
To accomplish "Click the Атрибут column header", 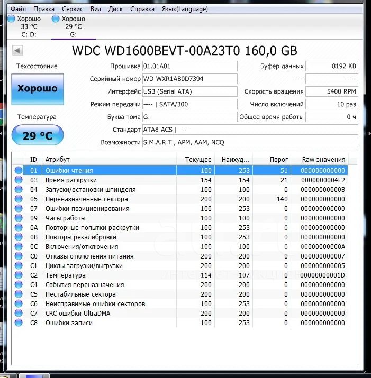I will (109, 159).
